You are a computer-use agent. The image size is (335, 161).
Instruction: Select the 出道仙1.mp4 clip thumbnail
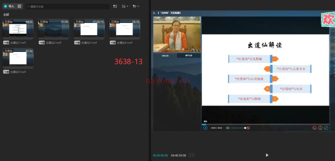[x=18, y=29]
